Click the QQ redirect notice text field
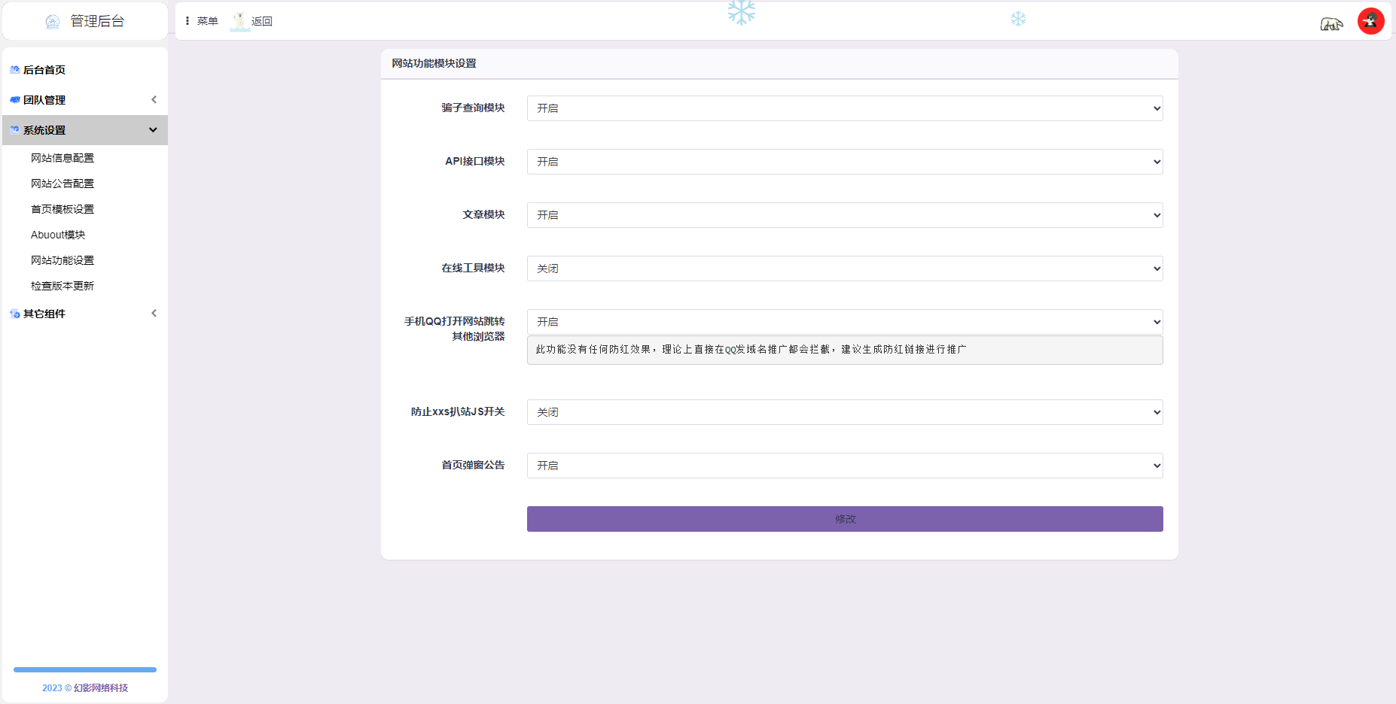The height and width of the screenshot is (704, 1396). (844, 350)
